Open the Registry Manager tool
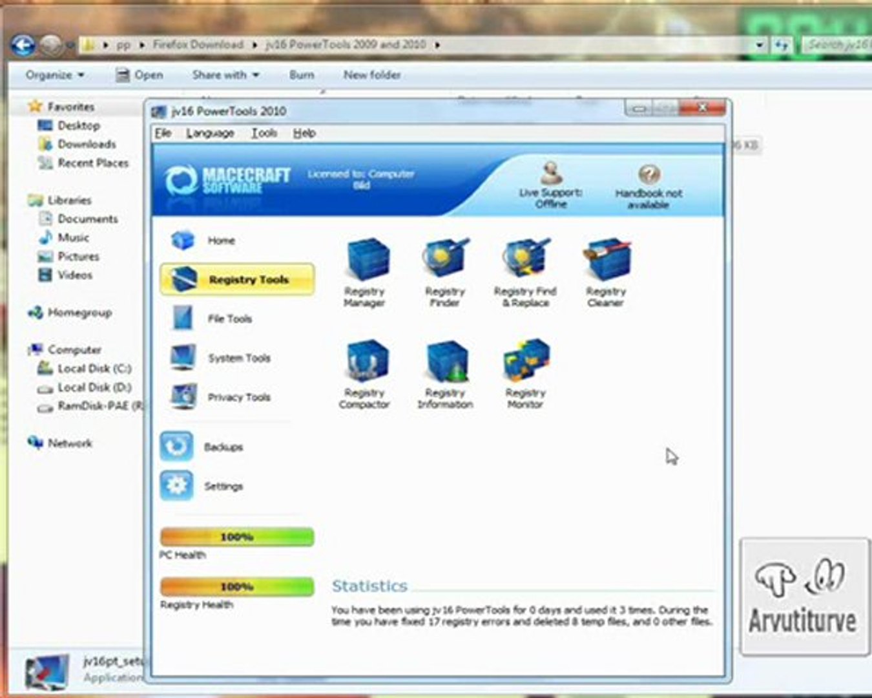The height and width of the screenshot is (698, 872). pyautogui.click(x=365, y=272)
